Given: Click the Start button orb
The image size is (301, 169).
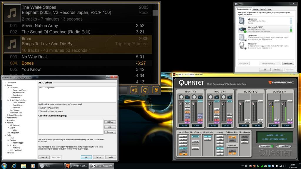Looking at the screenshot, I should [x=4, y=166].
